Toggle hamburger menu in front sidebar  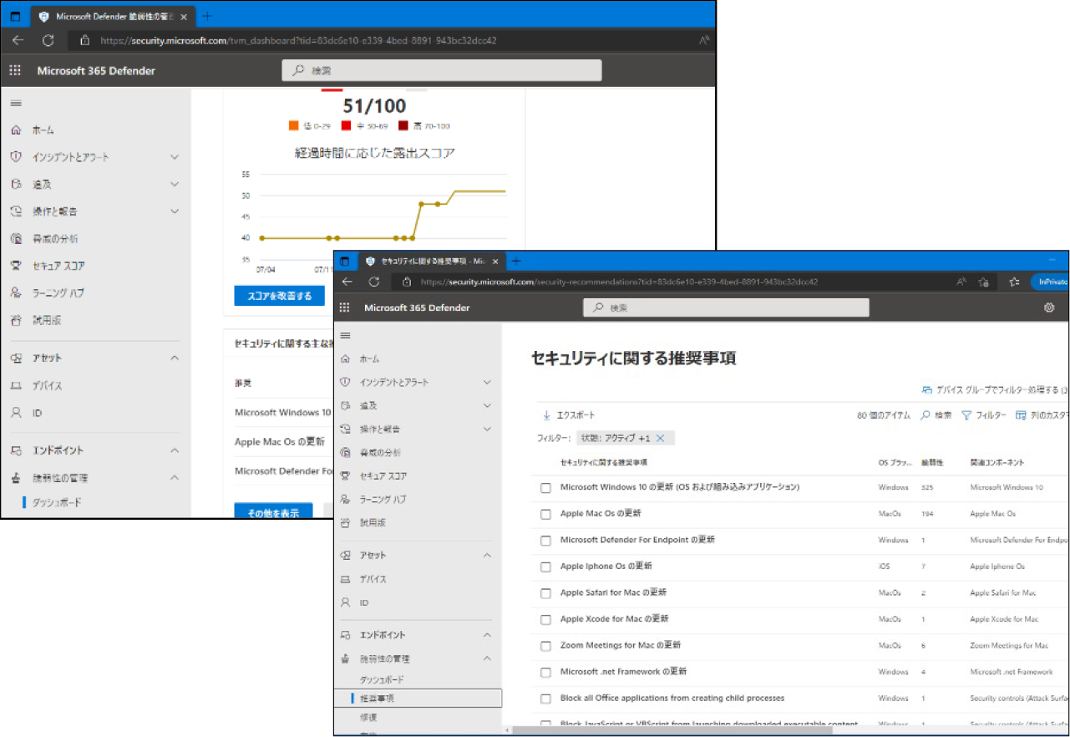(346, 335)
